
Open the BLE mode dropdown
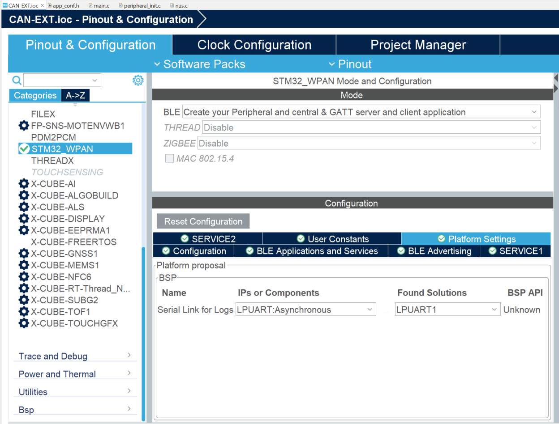(x=361, y=112)
